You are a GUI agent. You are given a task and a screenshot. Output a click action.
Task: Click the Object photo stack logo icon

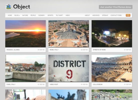pos(9,7)
